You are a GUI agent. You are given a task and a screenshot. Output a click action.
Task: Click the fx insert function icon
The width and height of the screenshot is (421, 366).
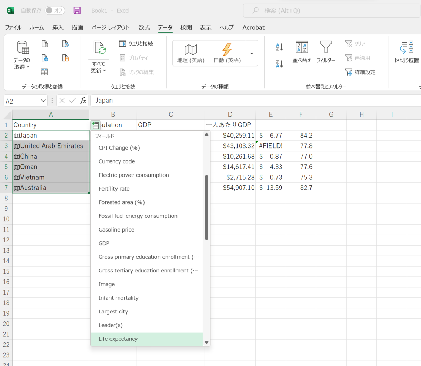point(83,101)
